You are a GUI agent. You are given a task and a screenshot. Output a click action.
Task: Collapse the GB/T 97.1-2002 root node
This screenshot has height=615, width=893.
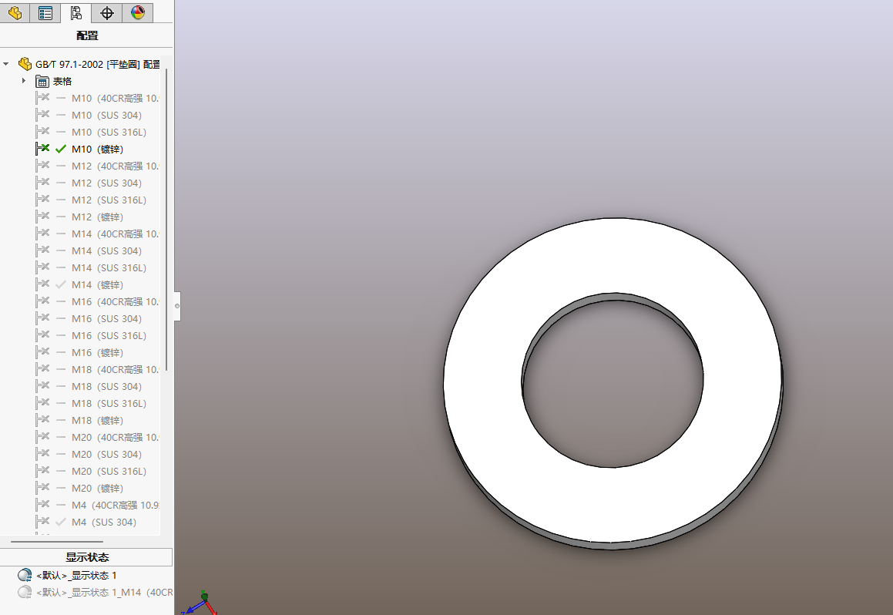[6, 64]
